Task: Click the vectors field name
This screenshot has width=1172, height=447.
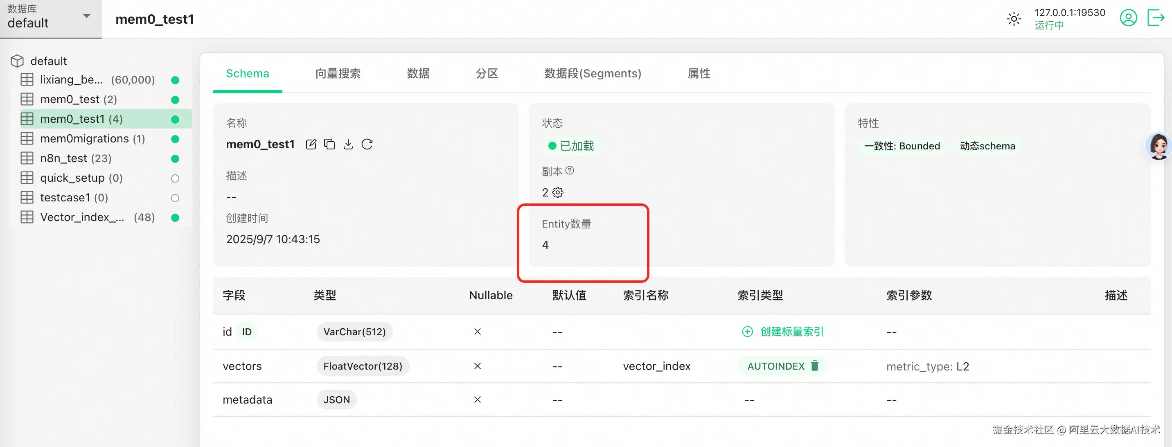Action: point(242,366)
